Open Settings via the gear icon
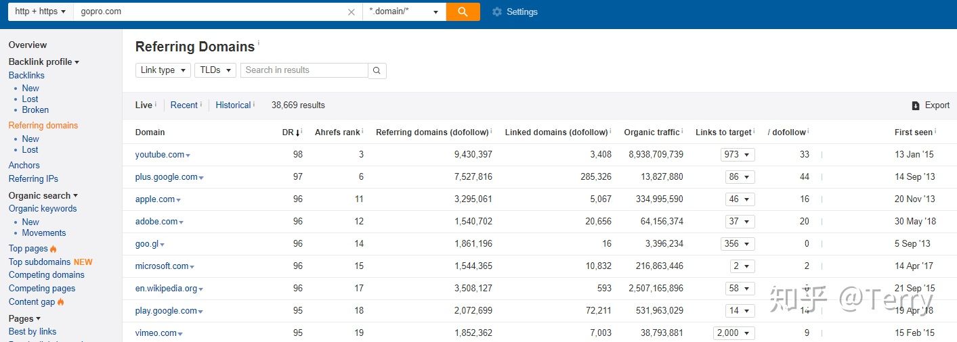The height and width of the screenshot is (342, 957). (497, 11)
